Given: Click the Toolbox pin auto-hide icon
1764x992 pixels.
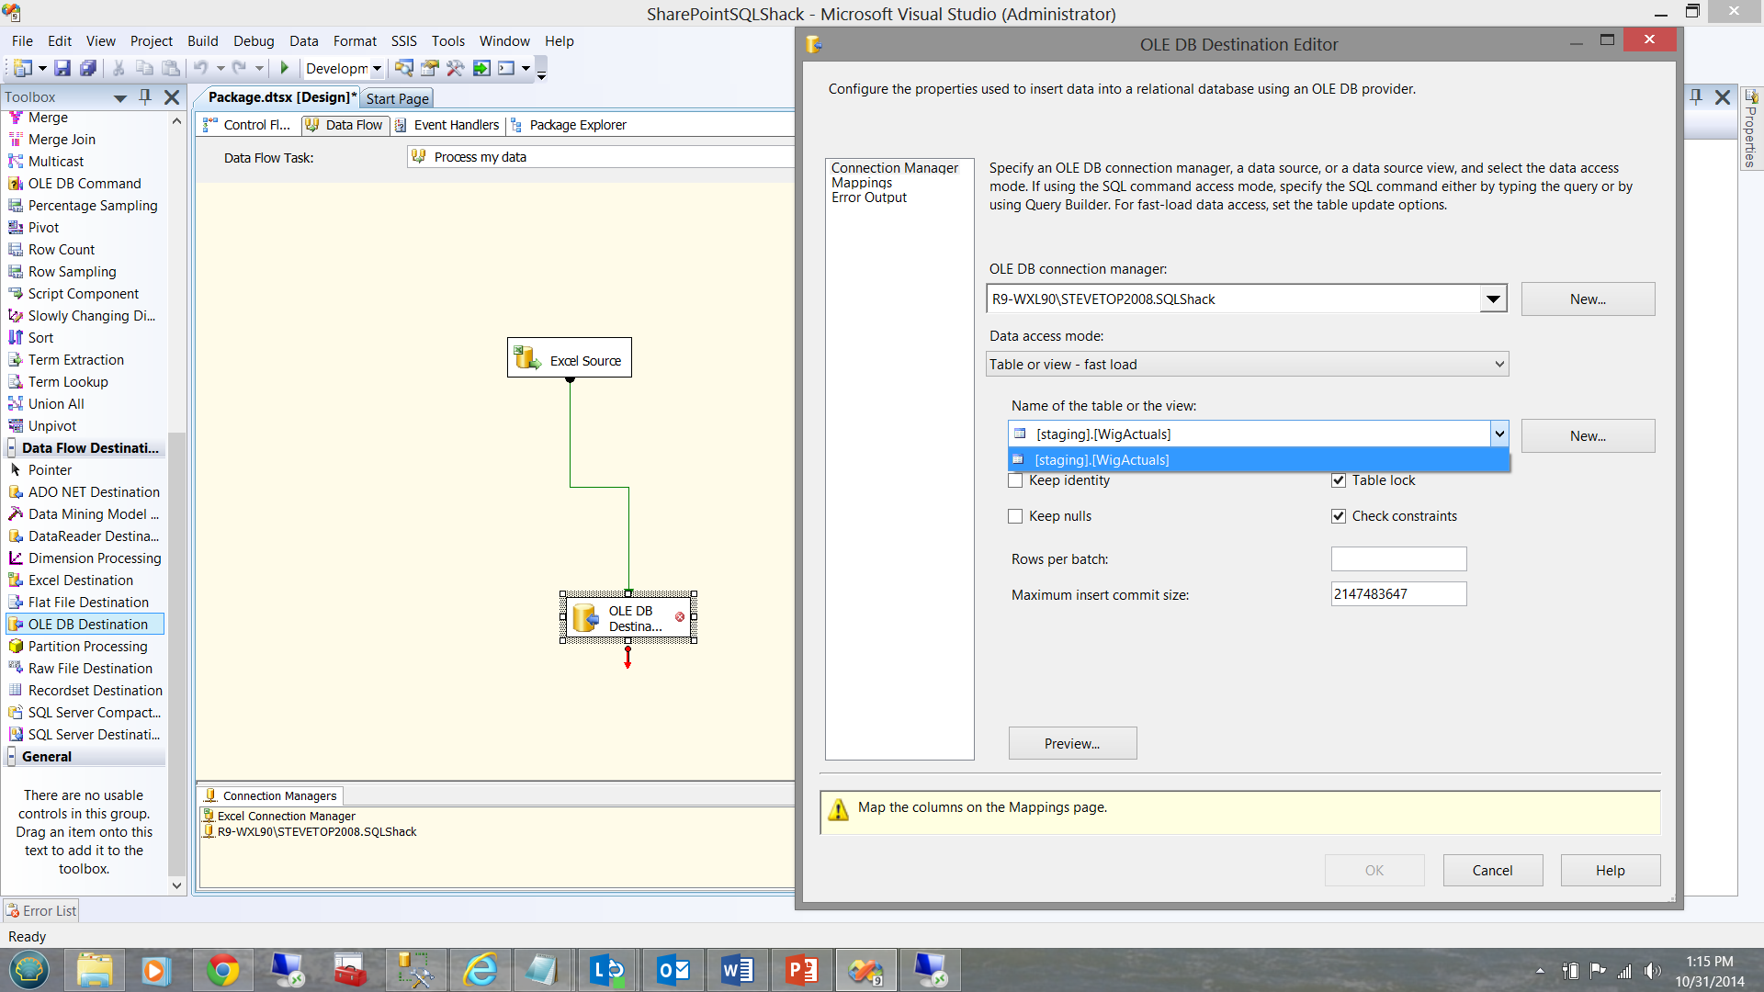Looking at the screenshot, I should point(145,96).
